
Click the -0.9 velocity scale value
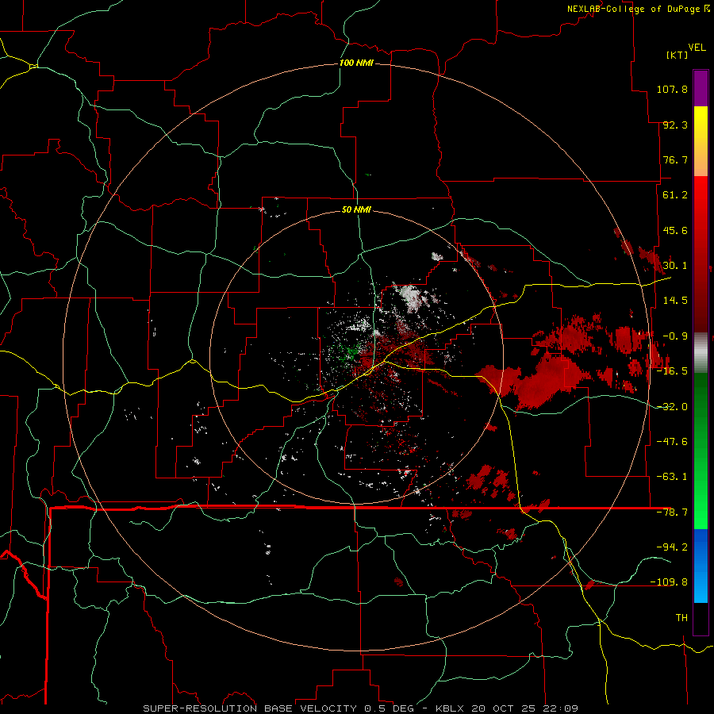pos(675,336)
